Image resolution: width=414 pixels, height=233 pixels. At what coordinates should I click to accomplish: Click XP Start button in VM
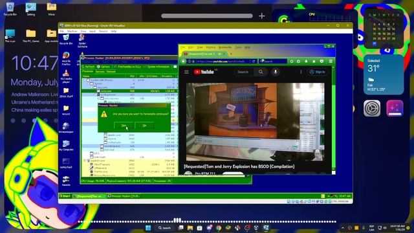pos(65,196)
